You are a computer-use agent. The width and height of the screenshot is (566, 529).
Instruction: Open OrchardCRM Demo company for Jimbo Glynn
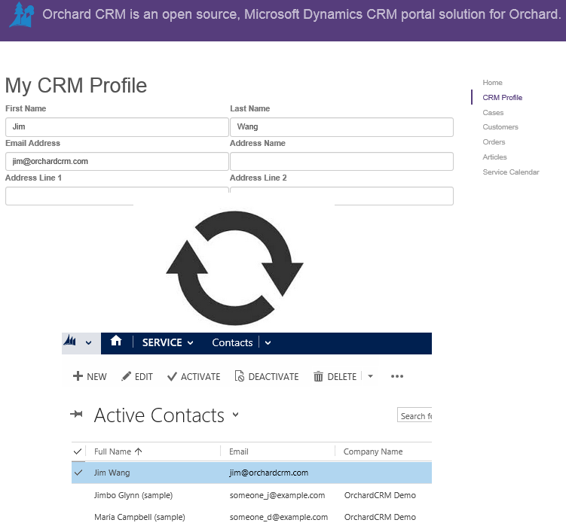[x=380, y=495]
